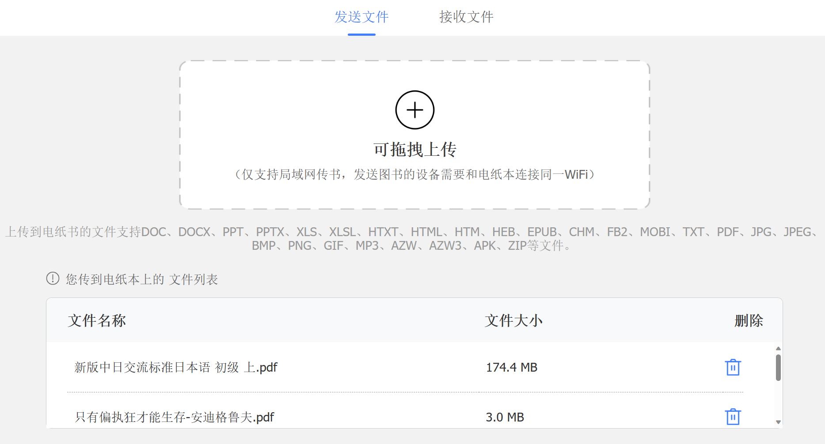Click the 174.4 MB size value
This screenshot has height=444, width=825.
512,367
